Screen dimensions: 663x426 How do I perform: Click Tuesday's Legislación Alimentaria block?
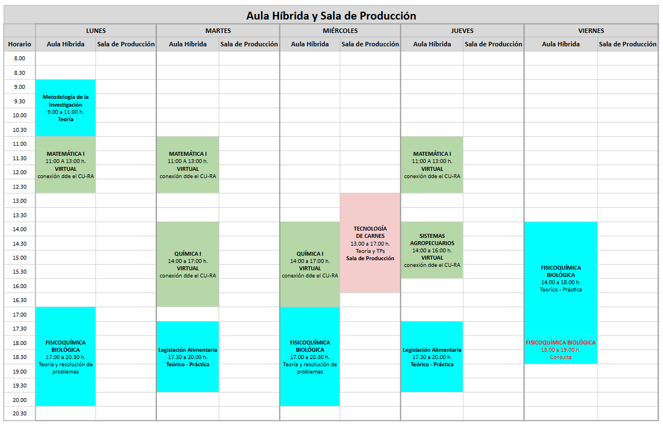tap(188, 357)
